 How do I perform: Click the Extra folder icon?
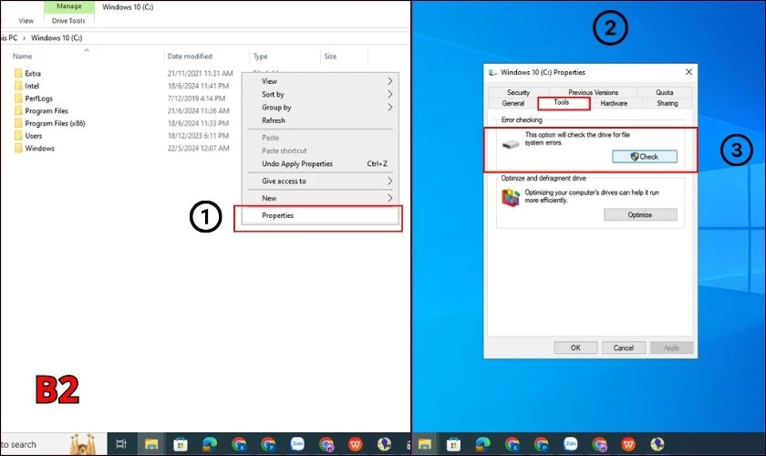[18, 73]
